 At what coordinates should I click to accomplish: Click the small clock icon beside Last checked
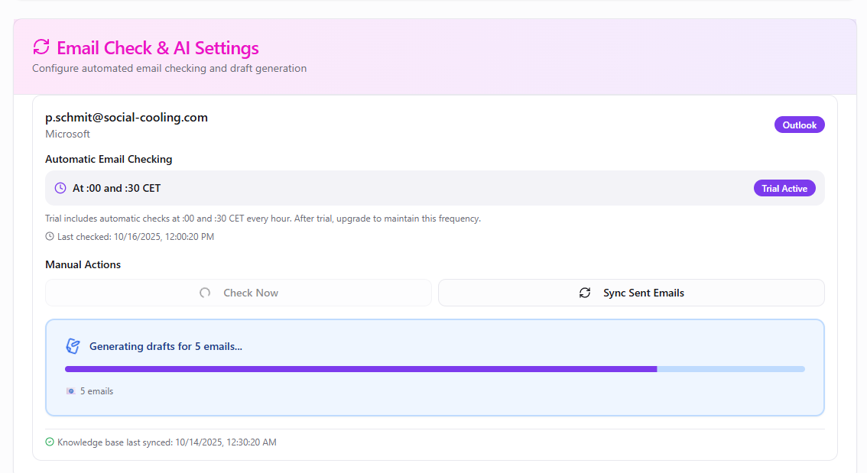coord(50,237)
